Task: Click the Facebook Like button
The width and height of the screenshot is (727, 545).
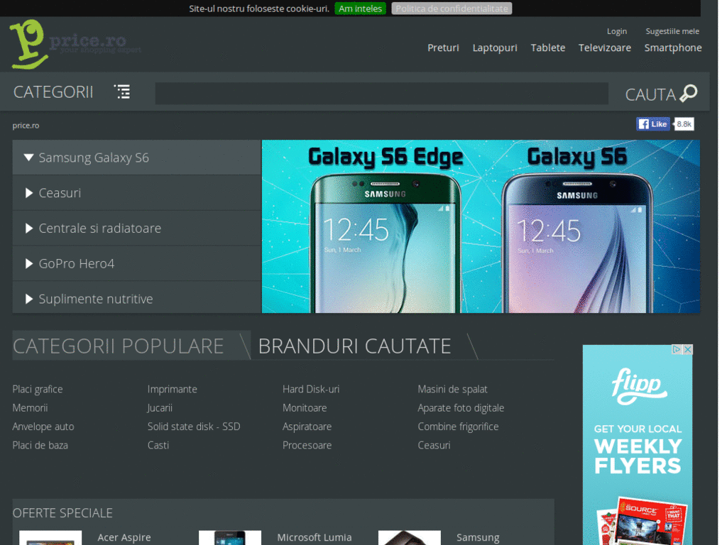Action: click(653, 123)
